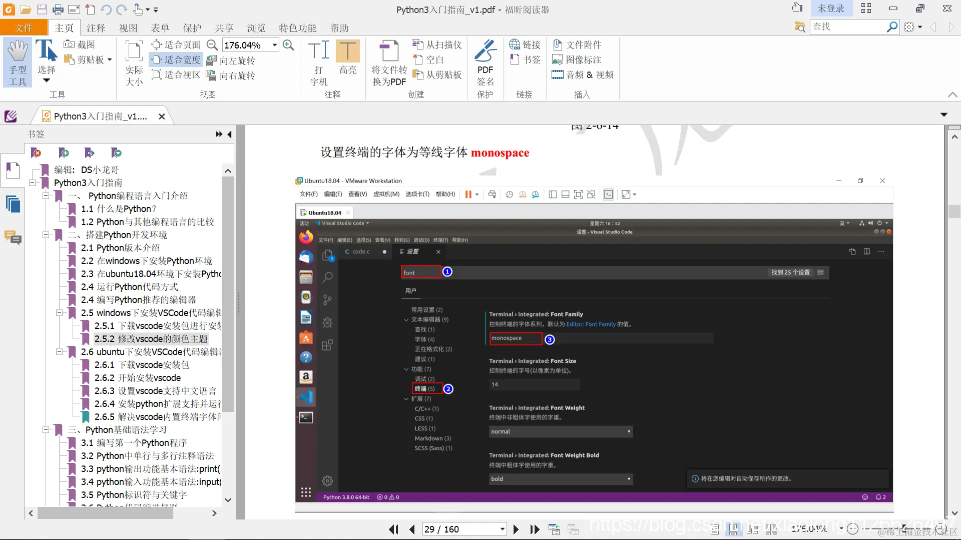961x540 pixels.
Task: Click the 查找 search input field
Action: point(847,26)
